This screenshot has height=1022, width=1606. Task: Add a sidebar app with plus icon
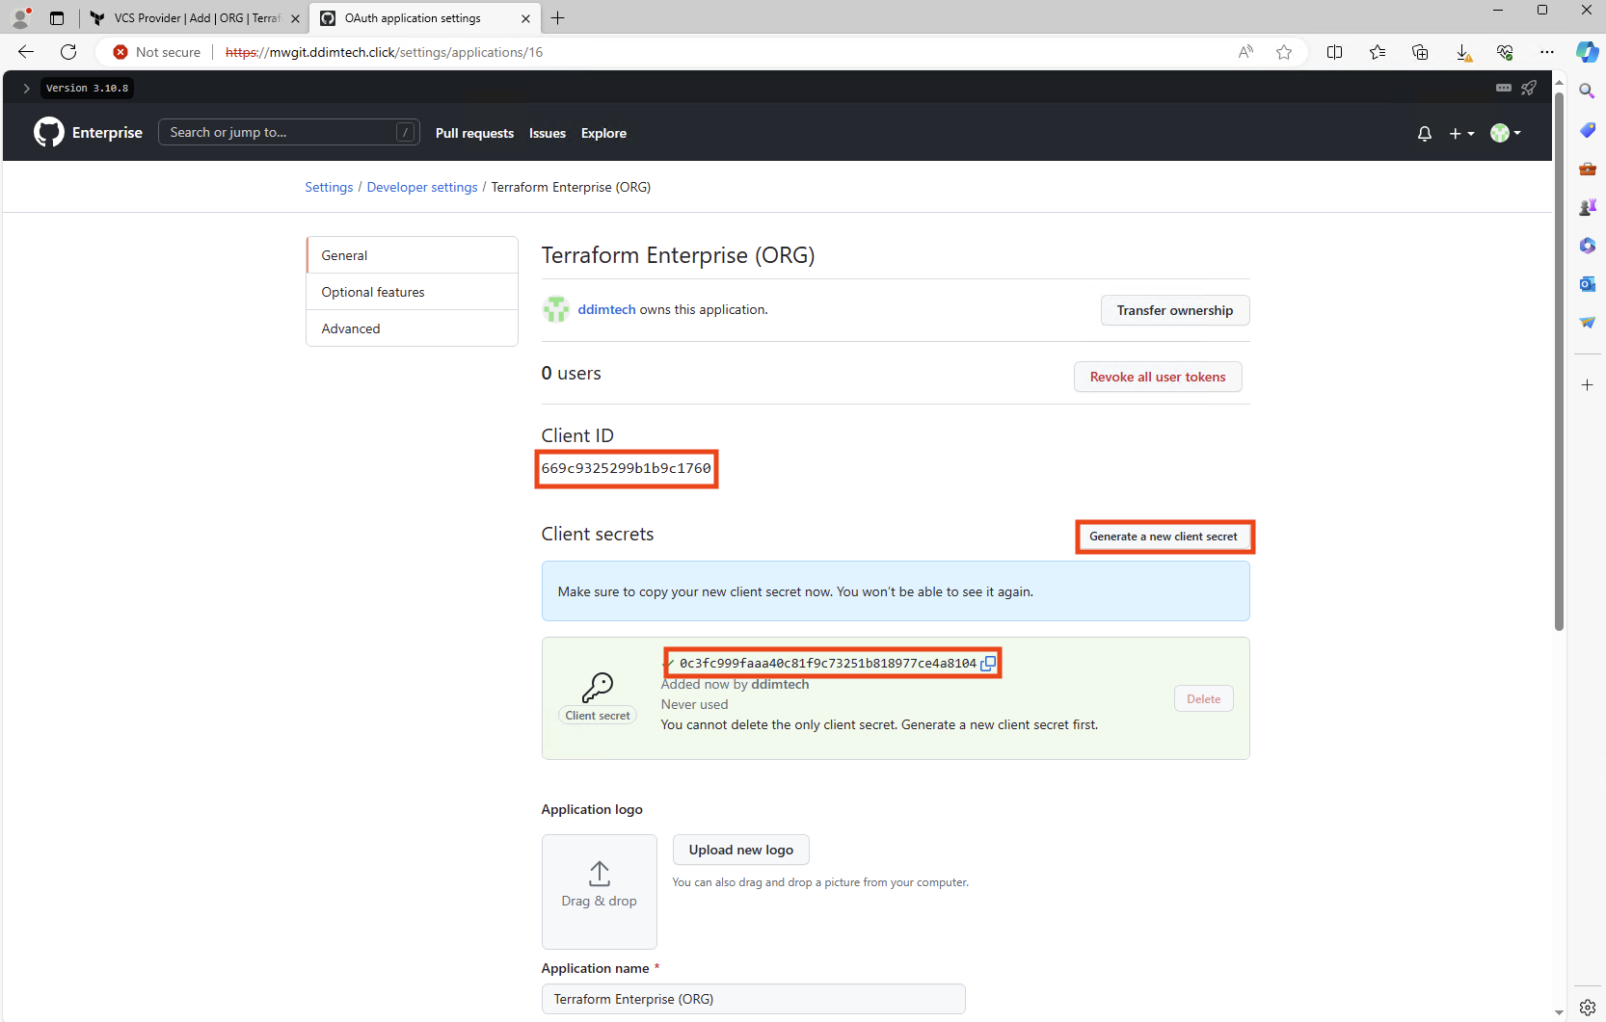(x=1587, y=384)
